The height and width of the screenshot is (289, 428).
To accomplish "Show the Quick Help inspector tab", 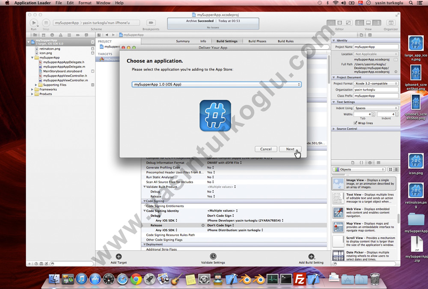I will 370,35.
